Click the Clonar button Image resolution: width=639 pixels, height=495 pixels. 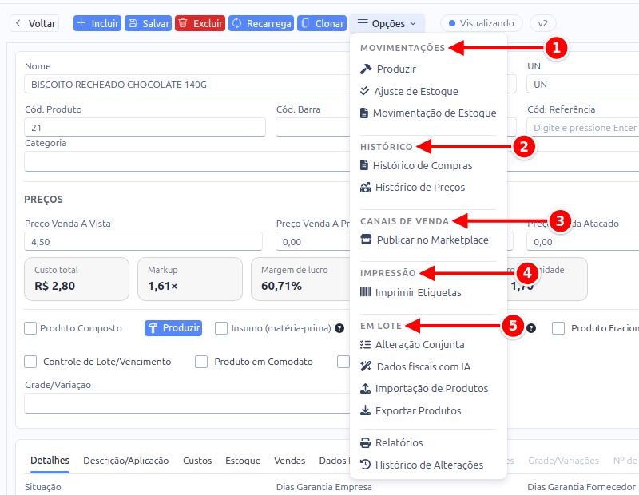[322, 23]
